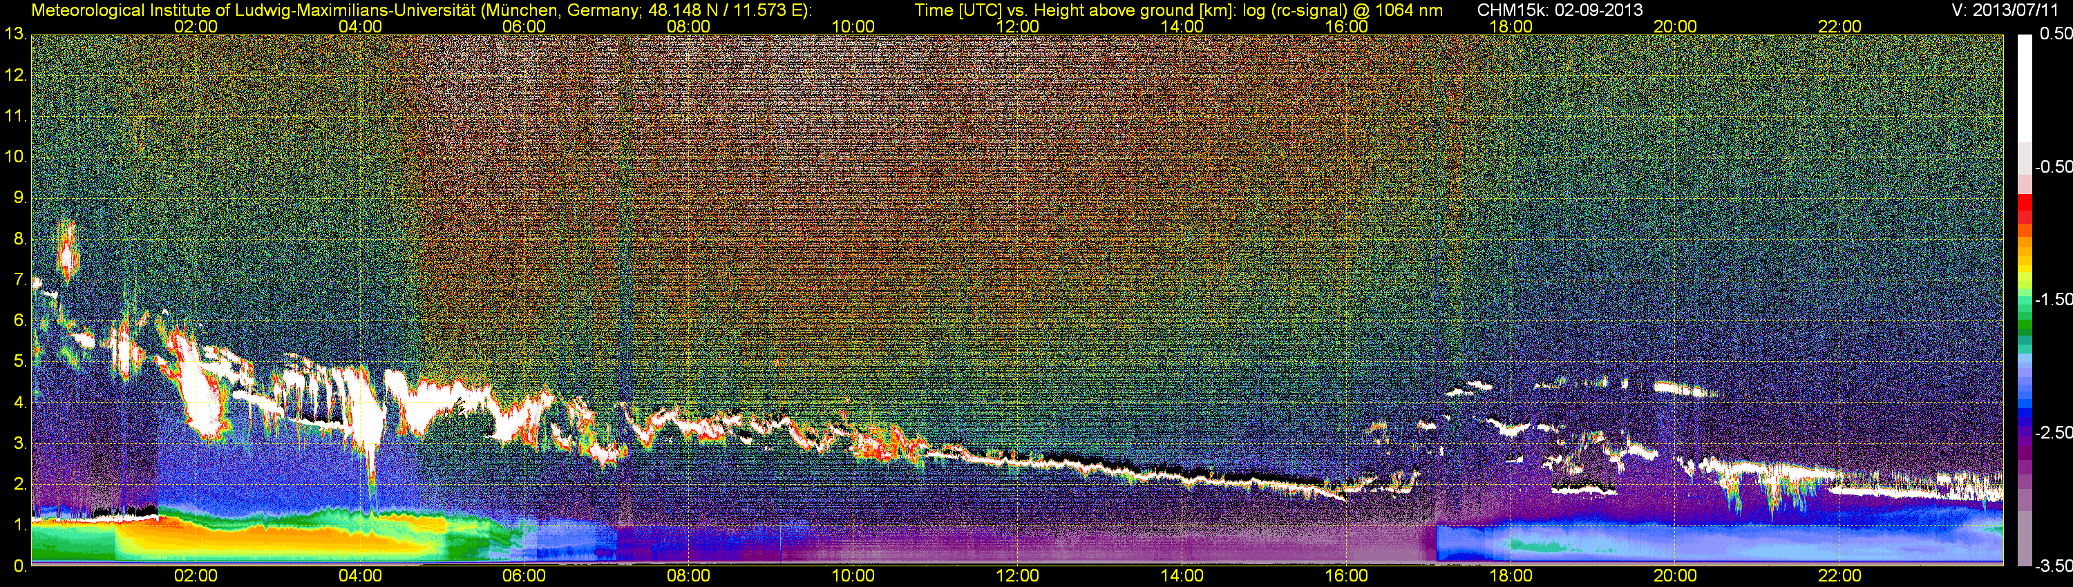Viewport: 2073px width, 587px height.
Task: Select the 04:00 label on the top time axis
Action: coord(360,26)
